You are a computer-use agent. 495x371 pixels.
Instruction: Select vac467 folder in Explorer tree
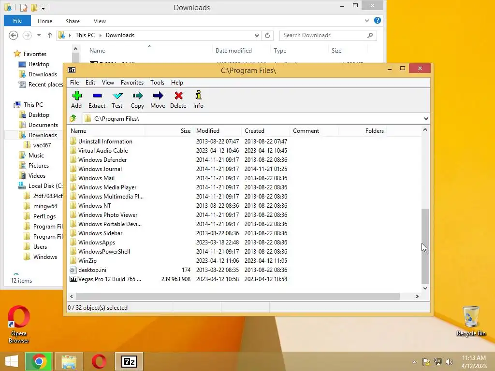42,145
